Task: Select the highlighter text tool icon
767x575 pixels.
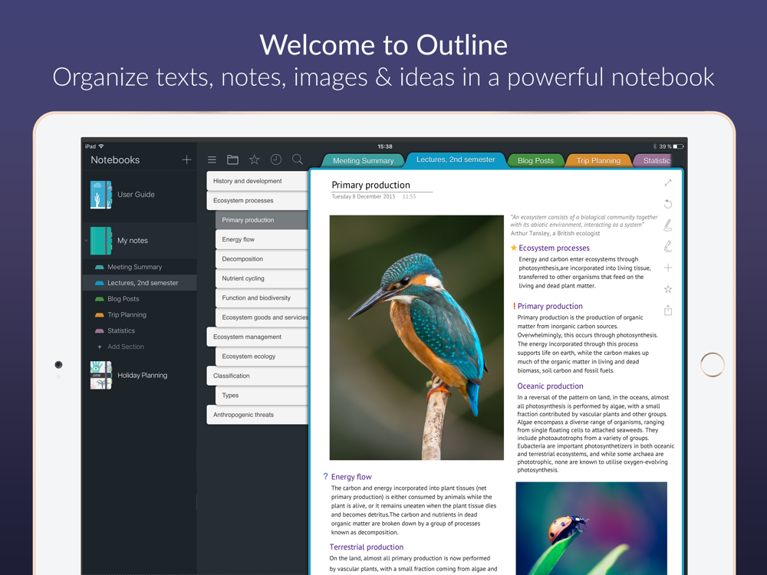Action: coord(668,246)
